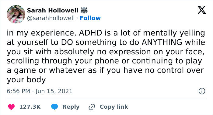Open the Sarah Hollowell display name
The width and height of the screenshot is (213, 115).
[x=53, y=10]
